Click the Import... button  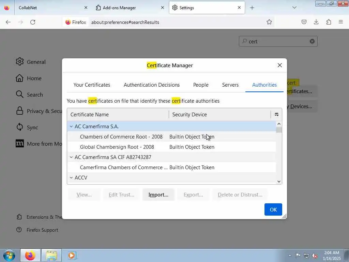158,195
